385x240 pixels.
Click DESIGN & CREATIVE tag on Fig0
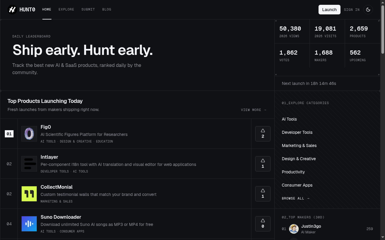coord(76,141)
